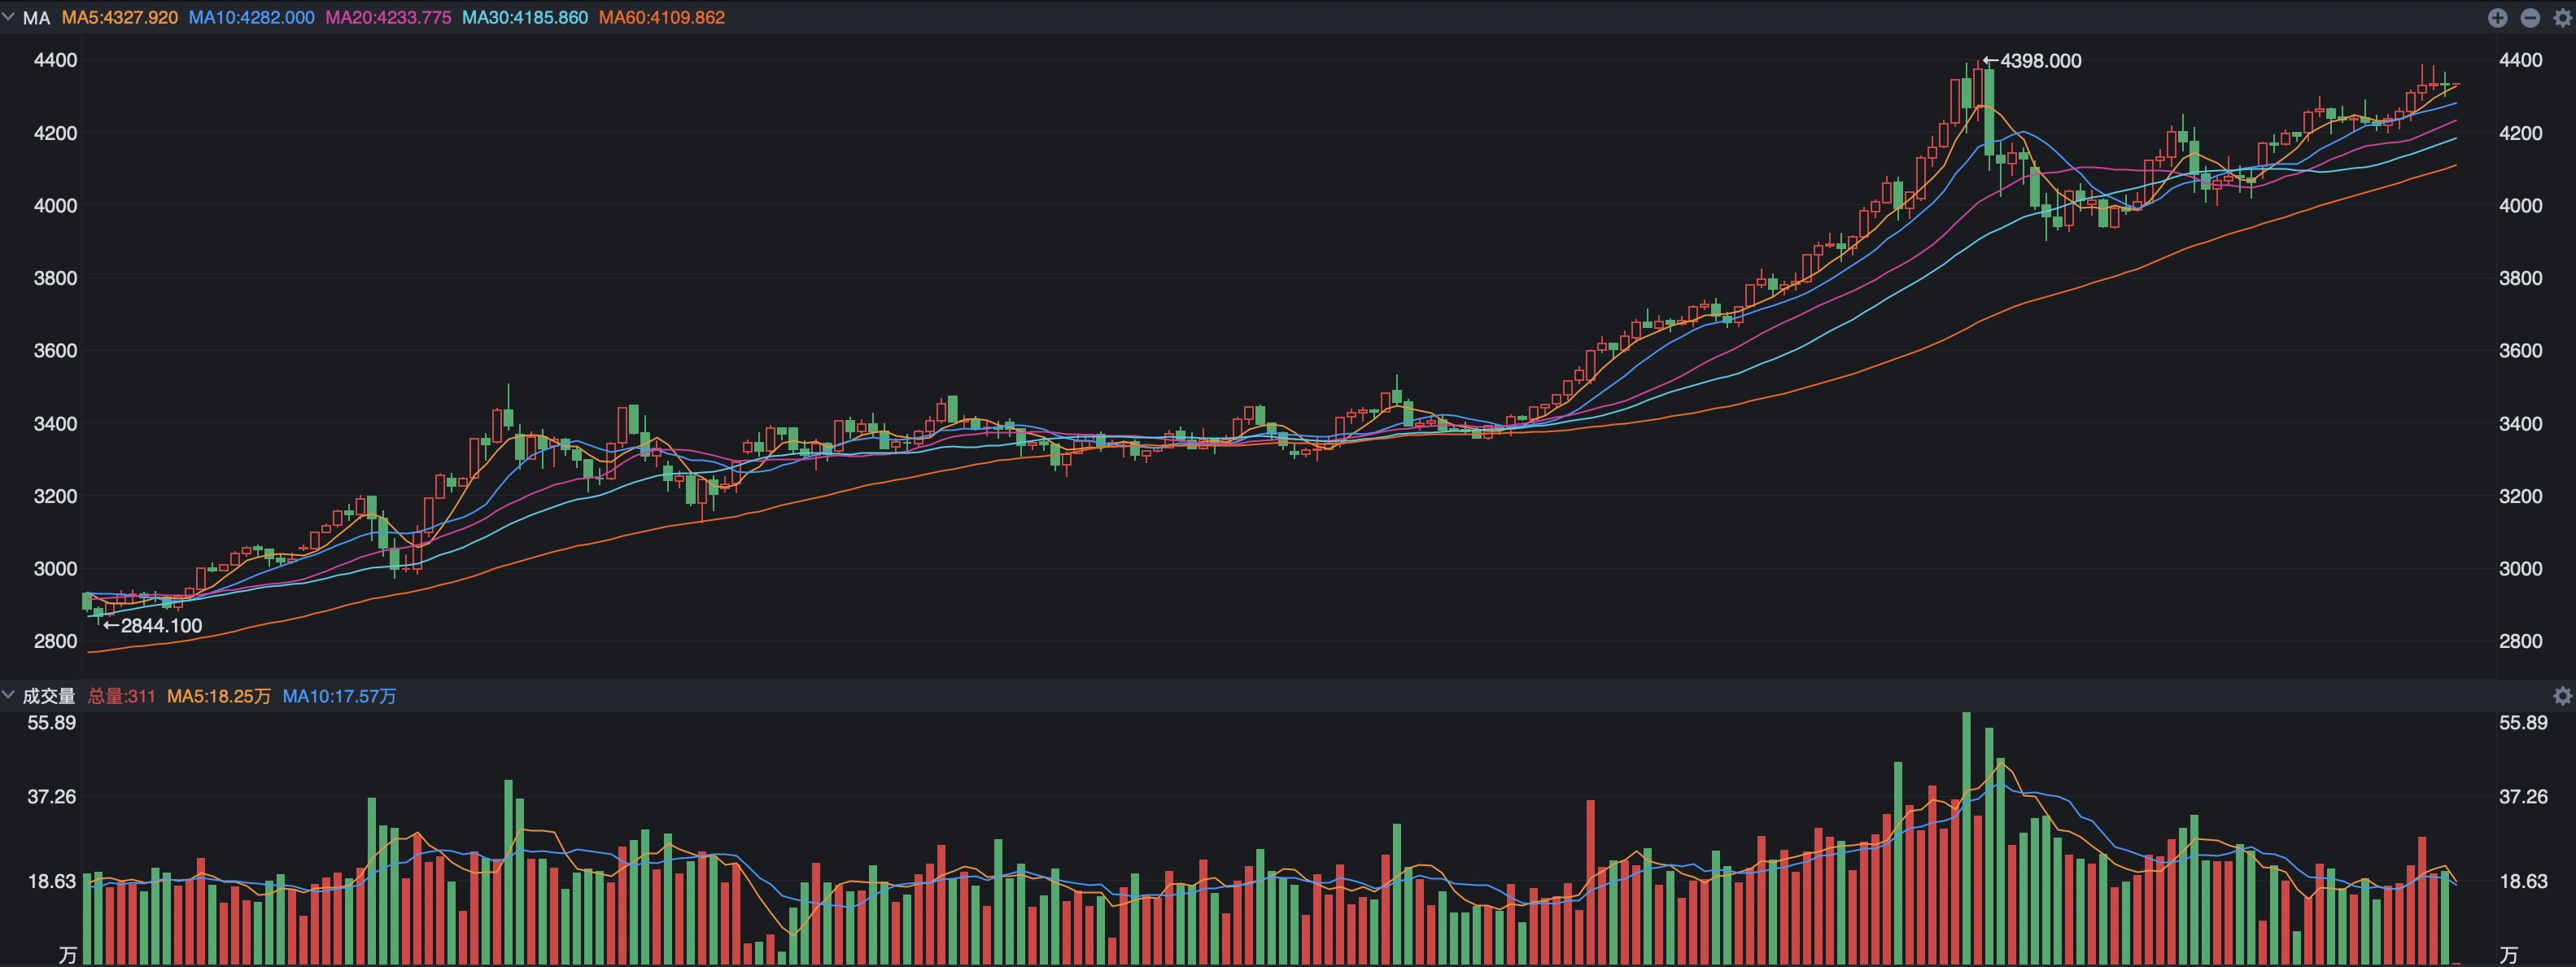Image resolution: width=2576 pixels, height=967 pixels.
Task: Click the plus zoom-in icon for MA chart
Action: pyautogui.click(x=2497, y=18)
